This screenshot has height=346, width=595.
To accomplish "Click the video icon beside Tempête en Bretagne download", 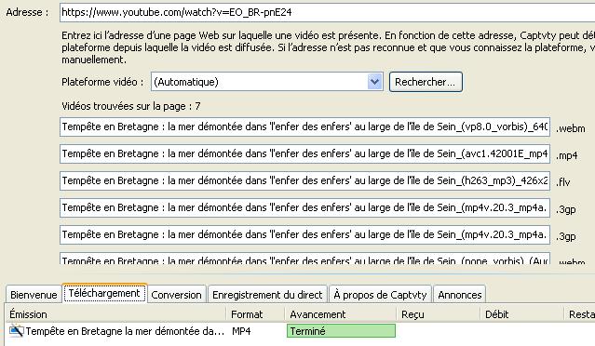I will point(17,331).
